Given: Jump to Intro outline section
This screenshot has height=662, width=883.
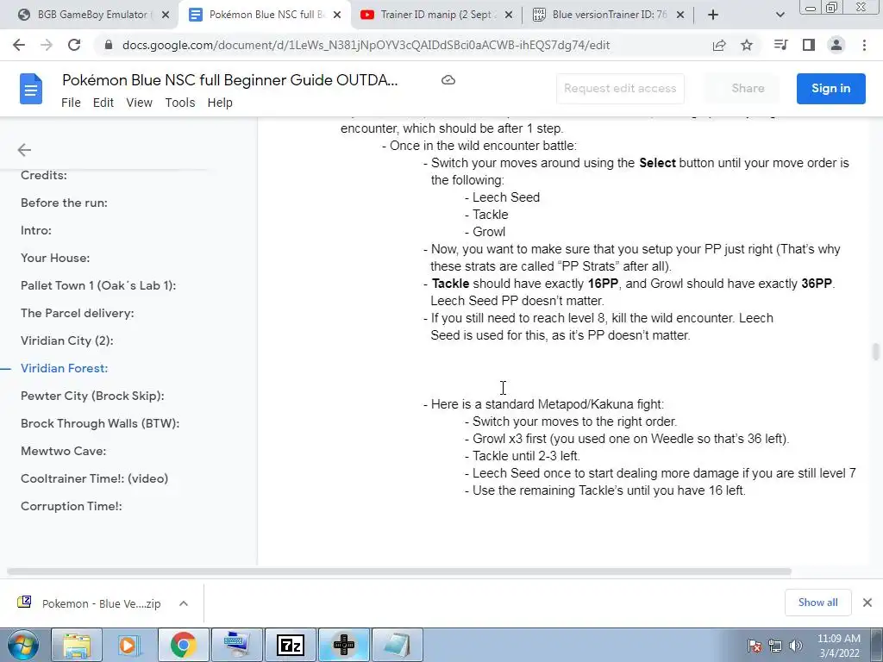Looking at the screenshot, I should 36,230.
